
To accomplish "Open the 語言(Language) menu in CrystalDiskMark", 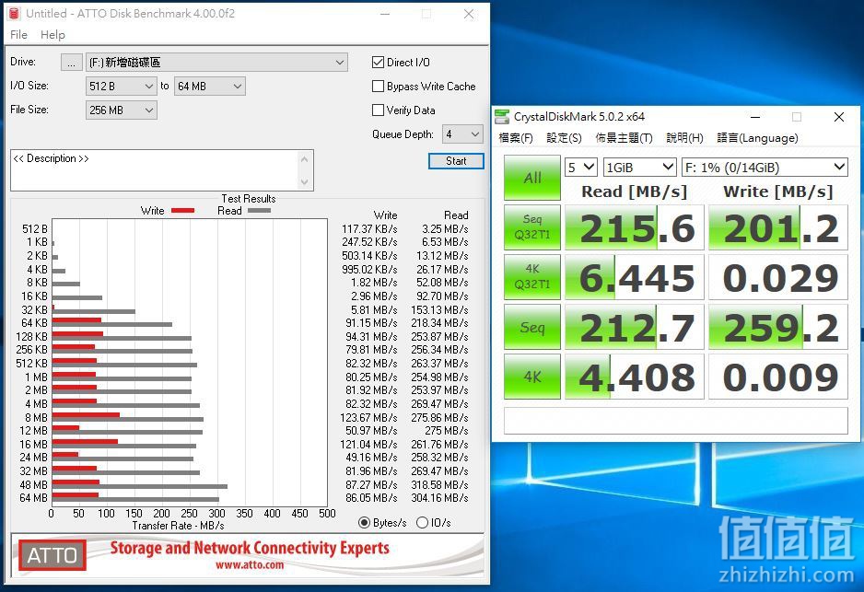I will pyautogui.click(x=757, y=138).
